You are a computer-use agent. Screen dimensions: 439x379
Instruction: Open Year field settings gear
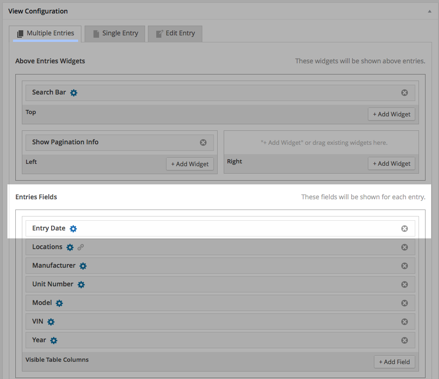tap(53, 340)
